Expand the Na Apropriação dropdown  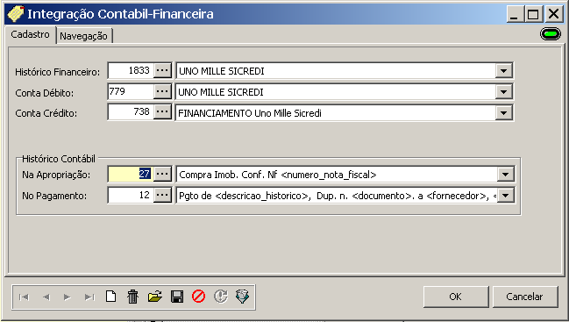tap(506, 175)
